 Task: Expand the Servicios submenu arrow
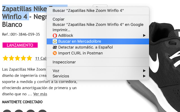tap(144, 76)
